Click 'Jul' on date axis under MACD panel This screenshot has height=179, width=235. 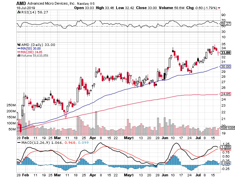[x=198, y=175]
